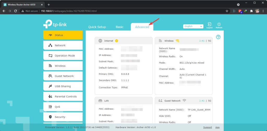The width and height of the screenshot is (267, 131).
Task: Click the PPPoE connection type value
Action: tap(124, 87)
